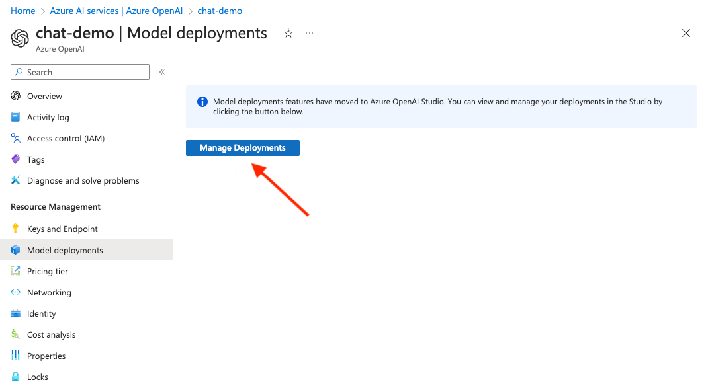Screen dimensions: 708x392
Task: Click the Access control (IAM) people icon
Action: 17,138
